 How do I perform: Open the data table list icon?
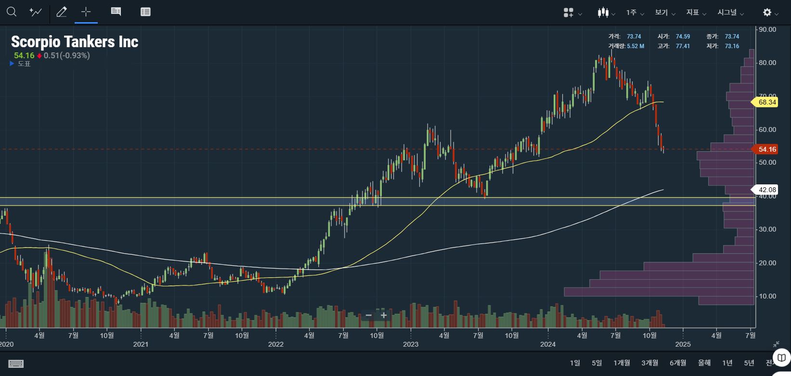pos(145,12)
